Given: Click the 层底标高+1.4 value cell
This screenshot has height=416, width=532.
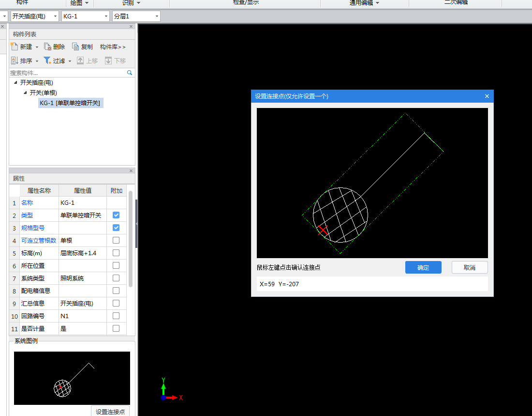Looking at the screenshot, I should tap(82, 253).
